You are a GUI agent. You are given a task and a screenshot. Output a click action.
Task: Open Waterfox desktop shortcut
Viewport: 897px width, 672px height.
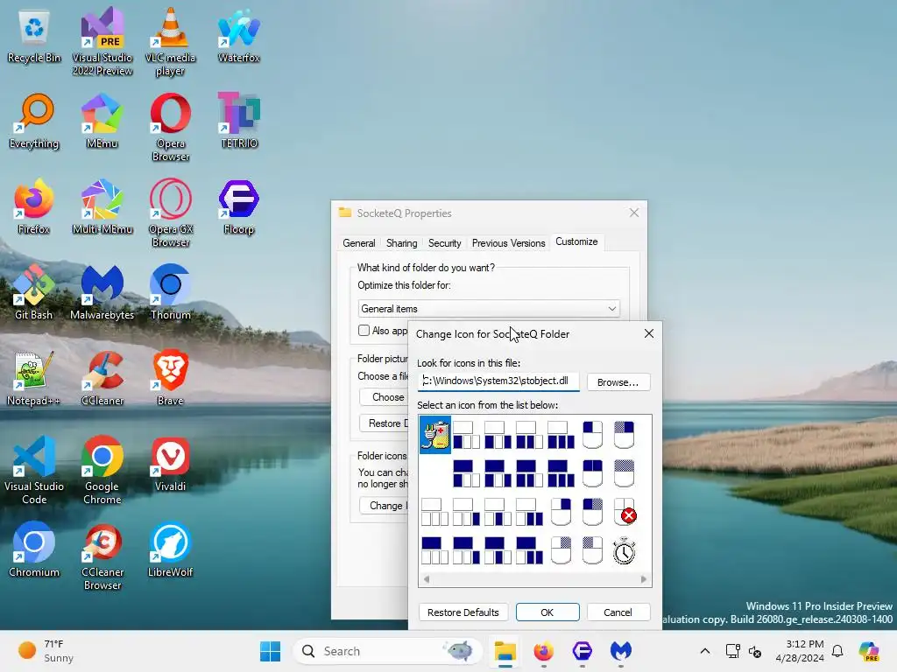click(238, 35)
